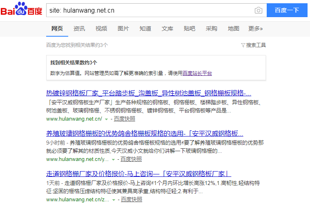The height and width of the screenshot is (207, 310).
Task: Click the 百度一下 search button
Action: [x=287, y=10]
